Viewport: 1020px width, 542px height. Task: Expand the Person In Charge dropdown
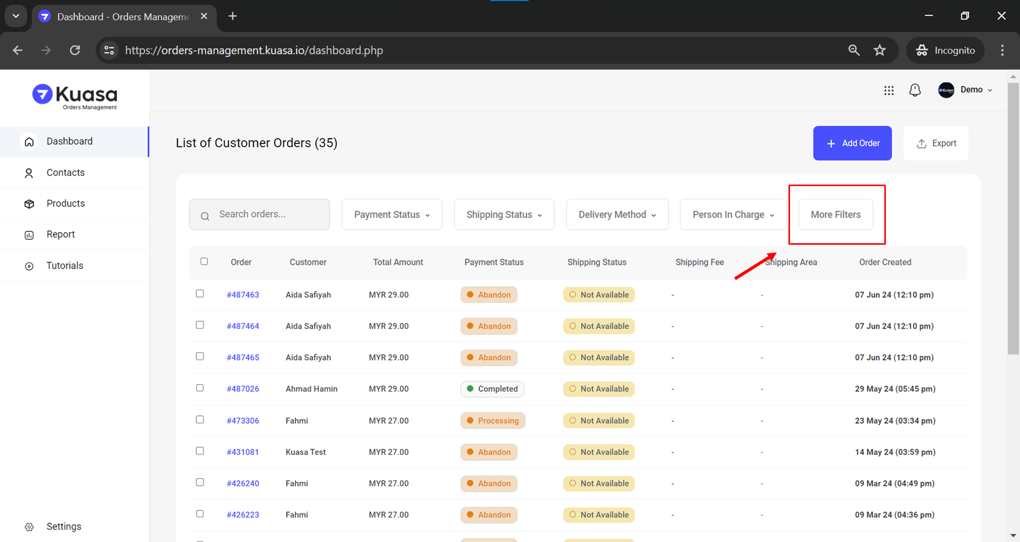click(733, 215)
